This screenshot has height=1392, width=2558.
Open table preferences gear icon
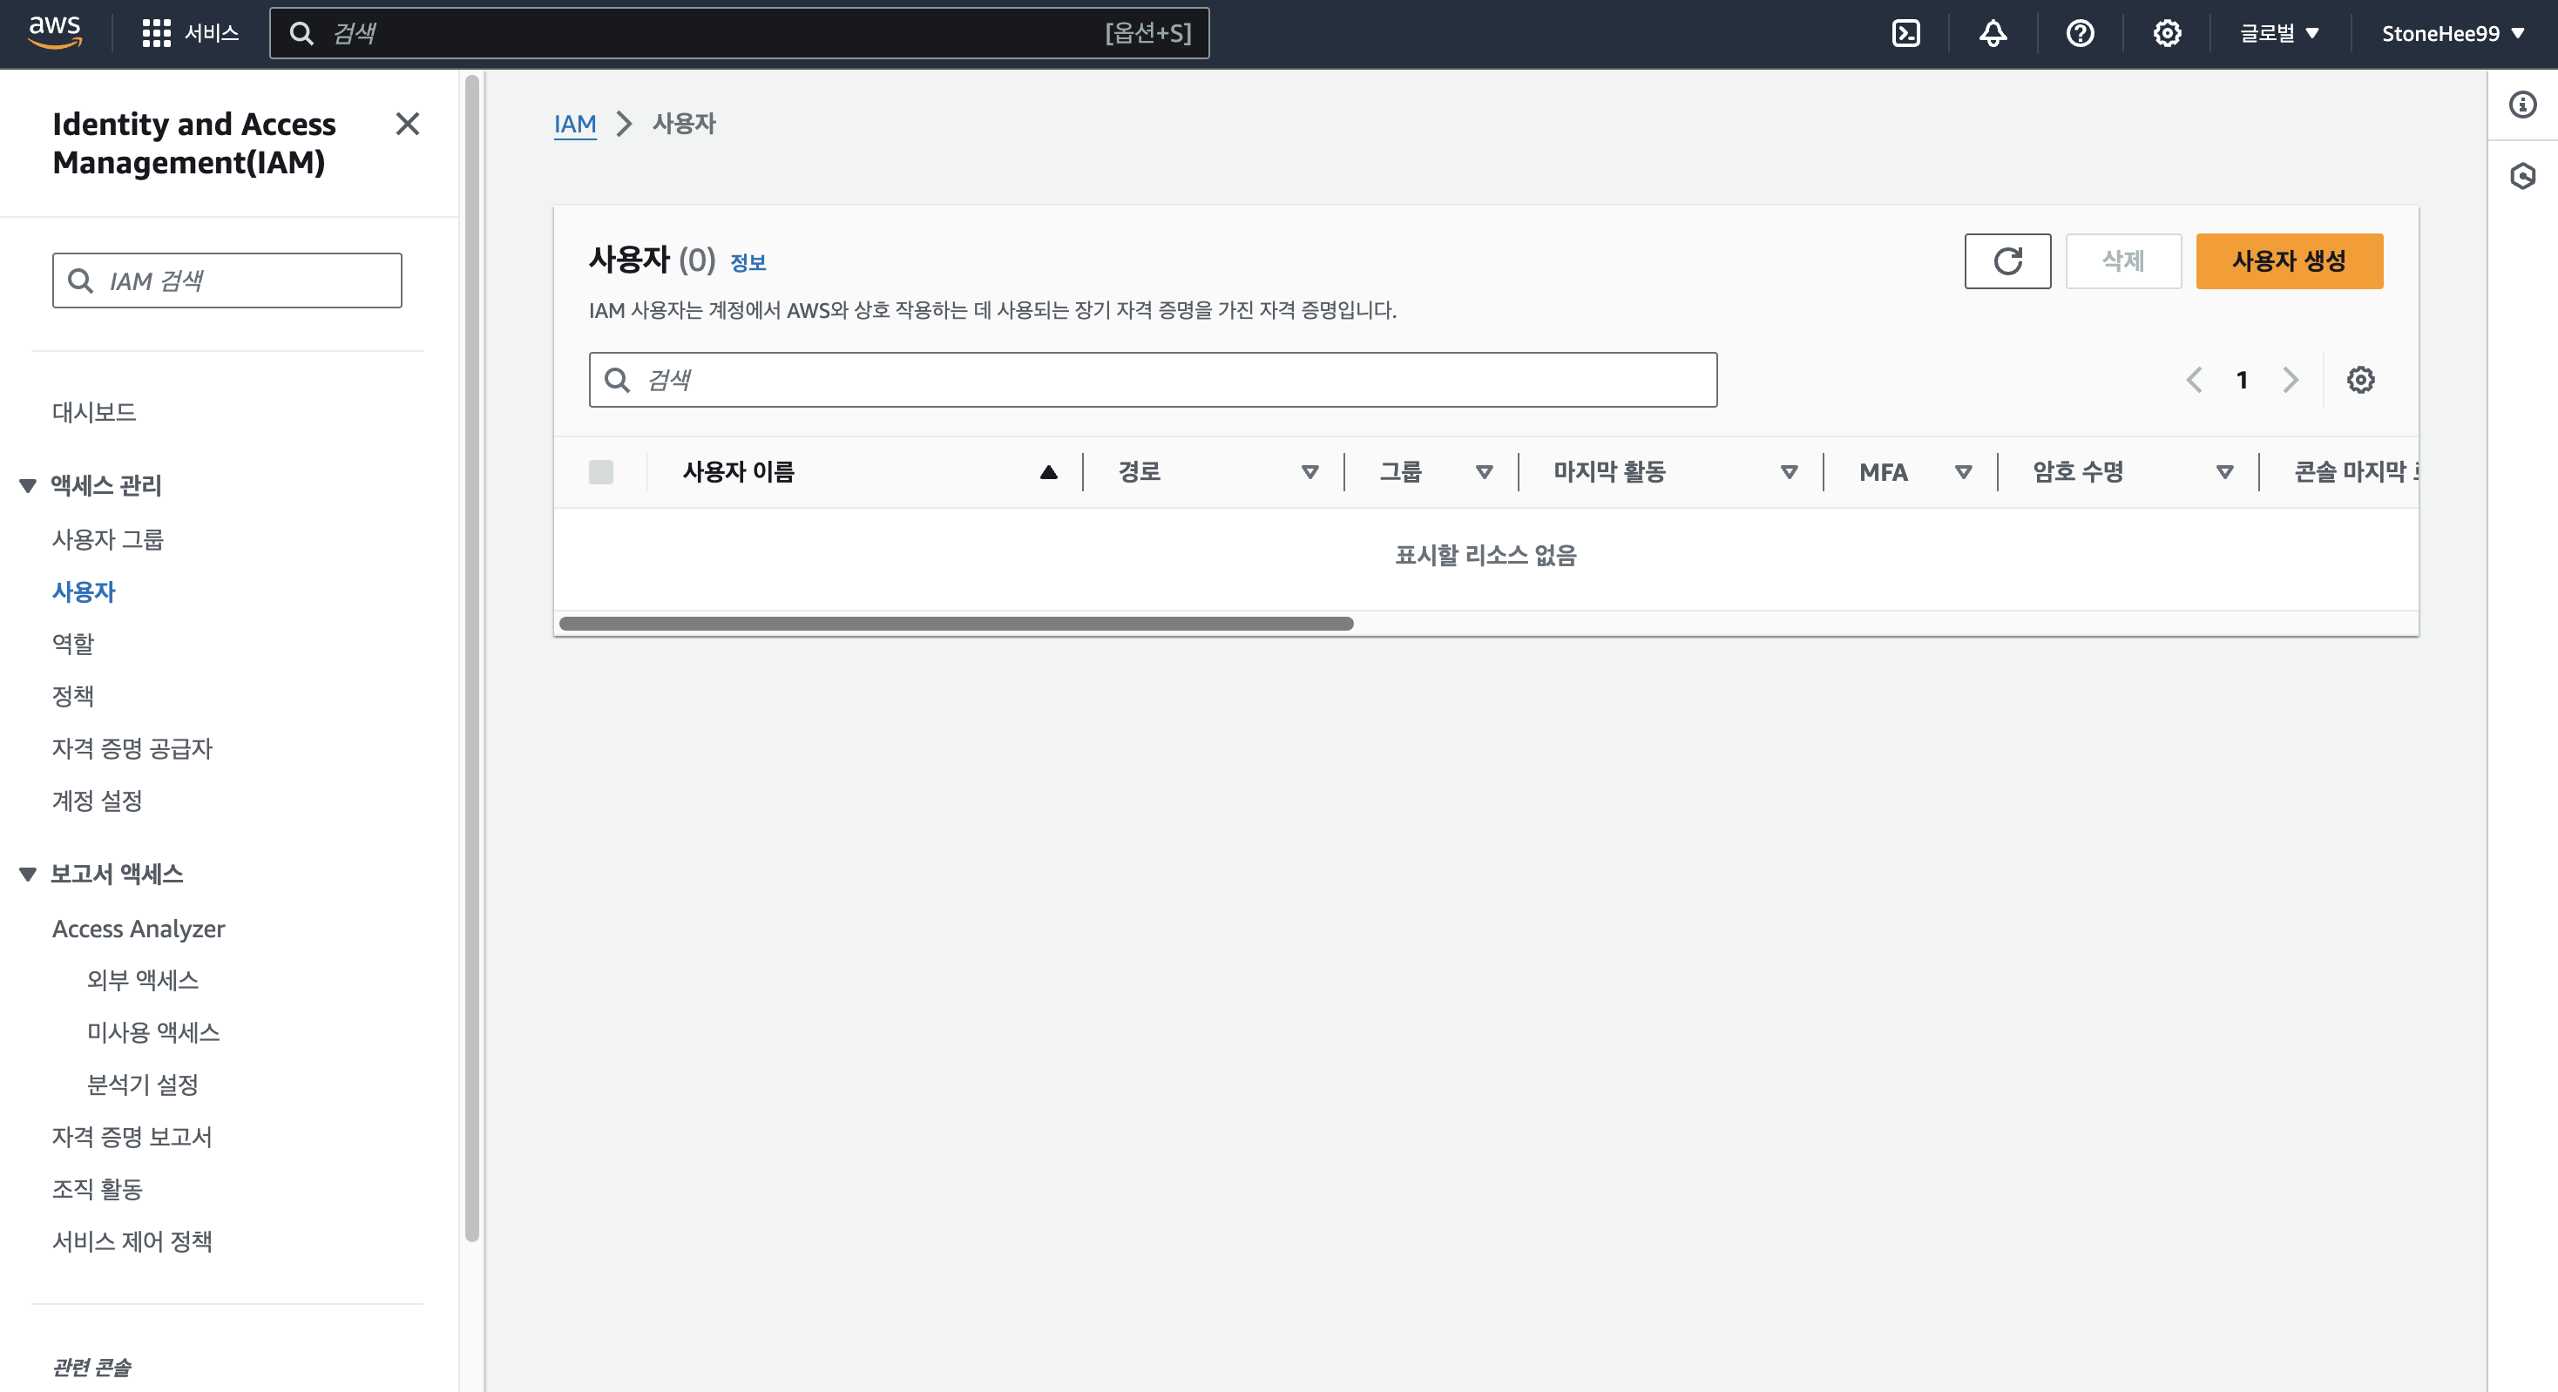coord(2360,379)
